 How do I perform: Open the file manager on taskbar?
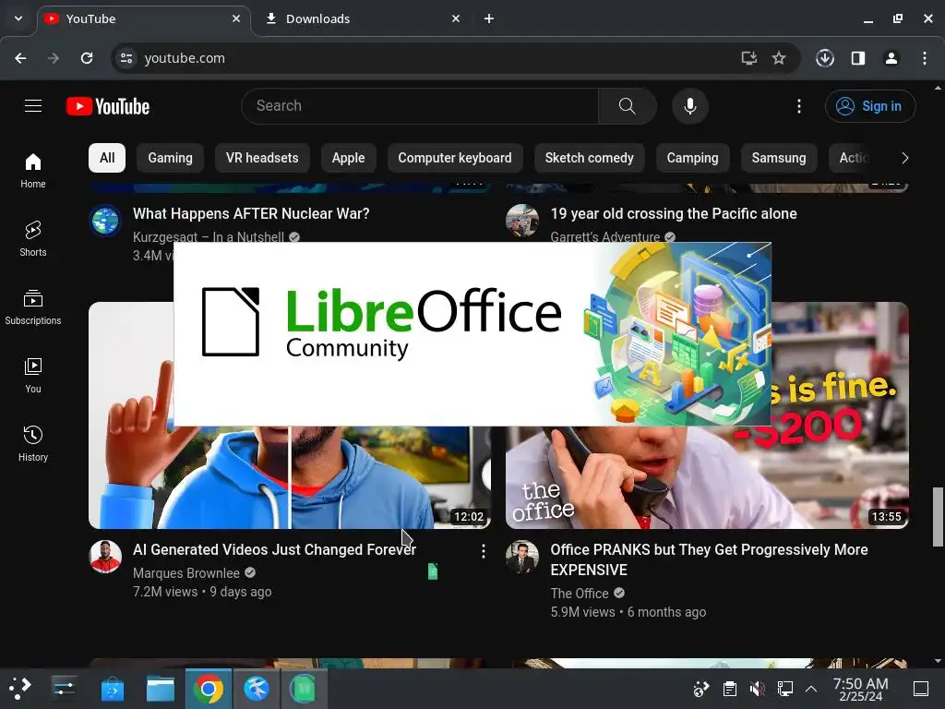tap(161, 689)
